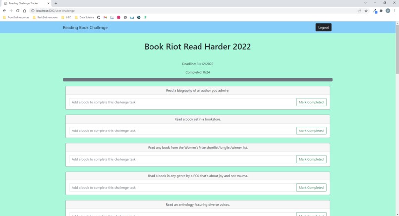Viewport: 399px width, 216px height.
Task: Mark the biography task completed
Action: coord(311,102)
